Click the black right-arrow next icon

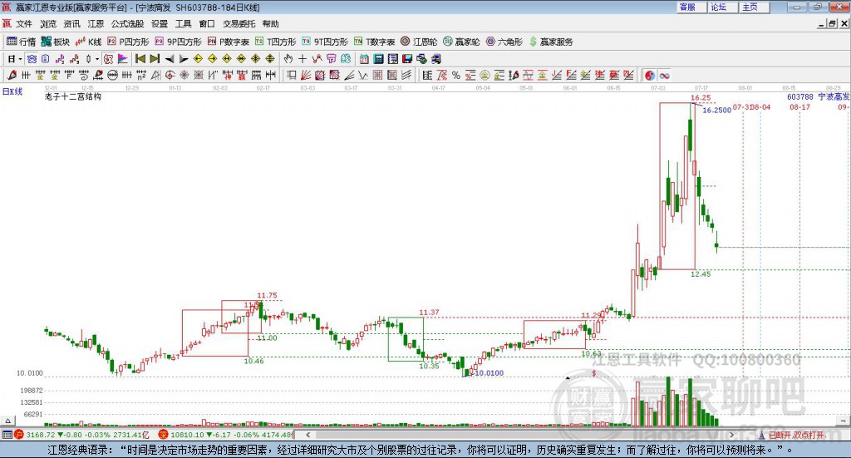184,59
